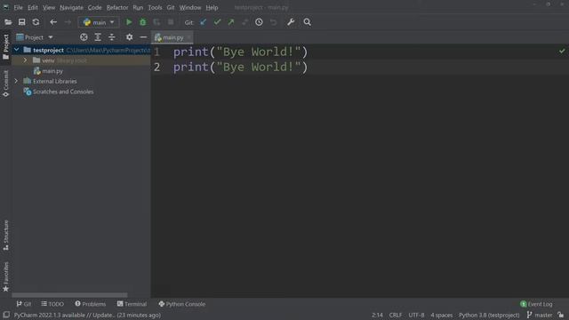Screen dimensions: 569x320
Task: Open the Code menu
Action: [x=95, y=7]
